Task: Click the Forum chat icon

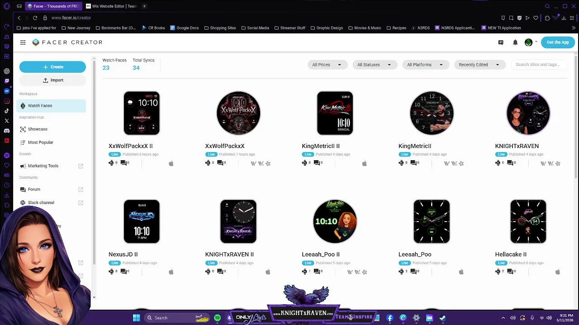Action: click(x=23, y=190)
